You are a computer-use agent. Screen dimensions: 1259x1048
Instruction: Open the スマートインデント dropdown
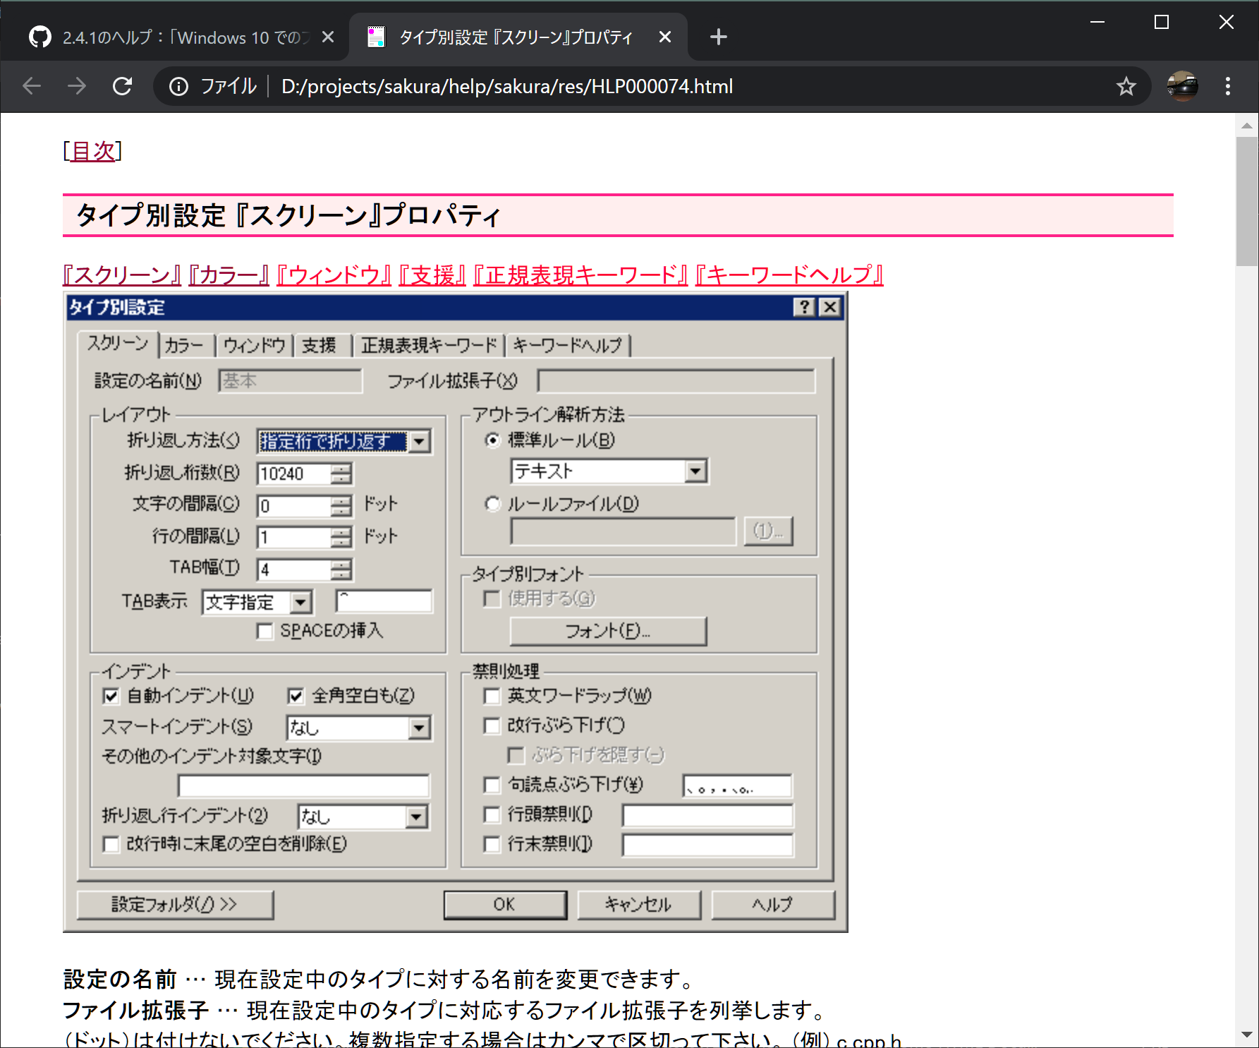tap(419, 728)
